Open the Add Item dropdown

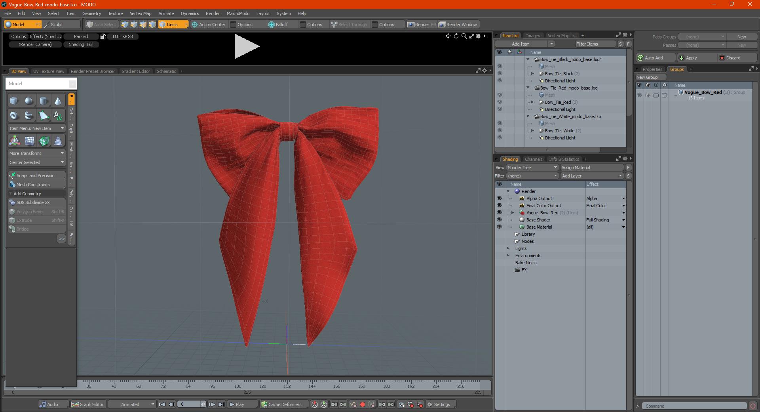pos(525,44)
